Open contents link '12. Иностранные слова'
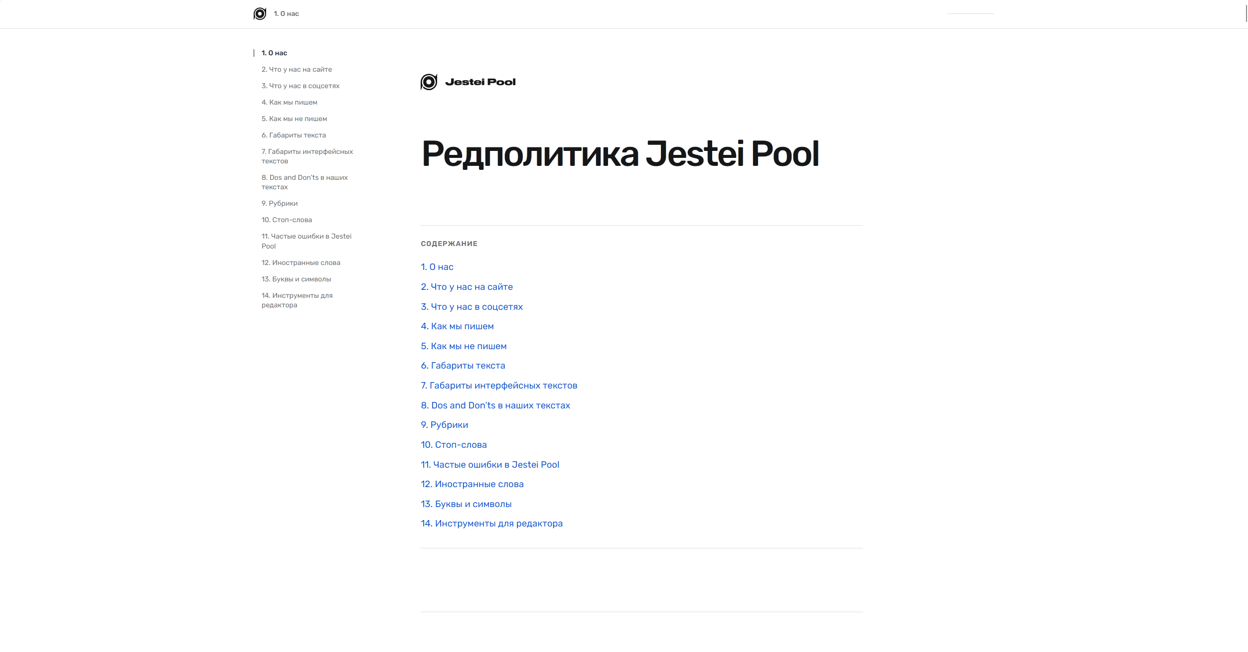The height and width of the screenshot is (652, 1248). [x=472, y=484]
